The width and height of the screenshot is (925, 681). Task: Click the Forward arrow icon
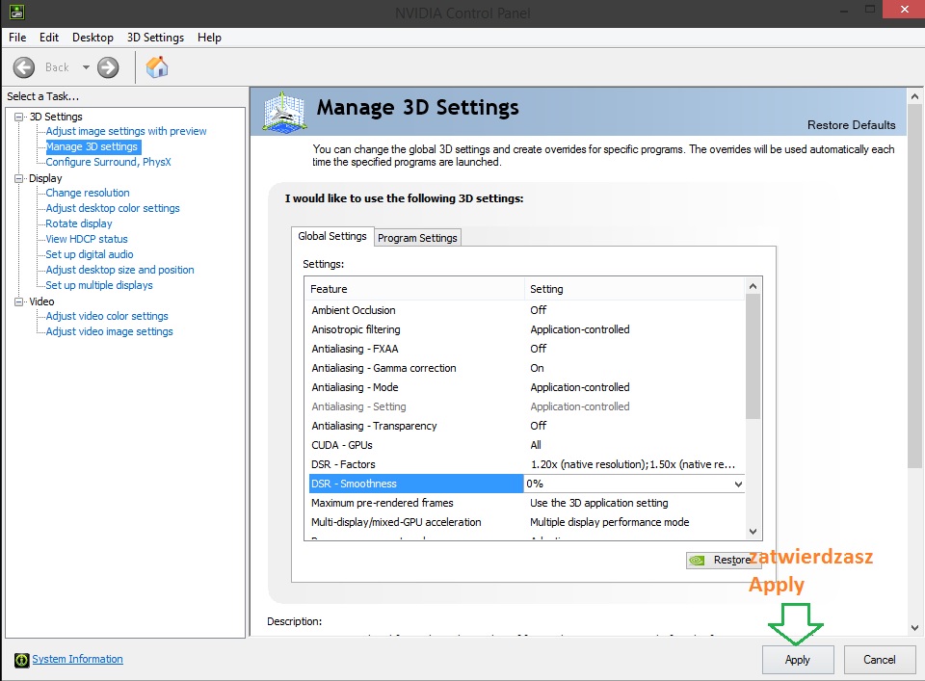[x=108, y=67]
